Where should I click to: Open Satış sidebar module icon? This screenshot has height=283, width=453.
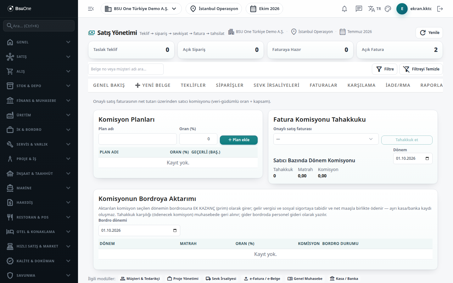point(10,57)
